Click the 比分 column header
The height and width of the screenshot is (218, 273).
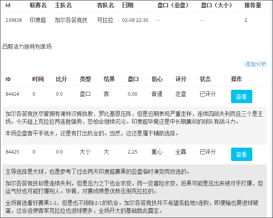61,79
